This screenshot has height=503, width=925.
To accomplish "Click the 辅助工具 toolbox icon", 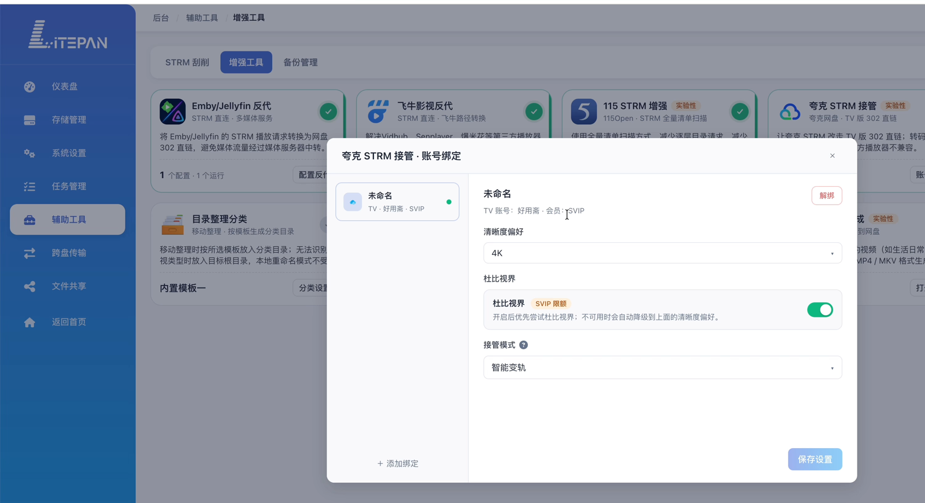I will click(29, 220).
